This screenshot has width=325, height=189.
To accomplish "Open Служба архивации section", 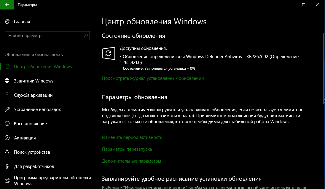I will point(33,95).
